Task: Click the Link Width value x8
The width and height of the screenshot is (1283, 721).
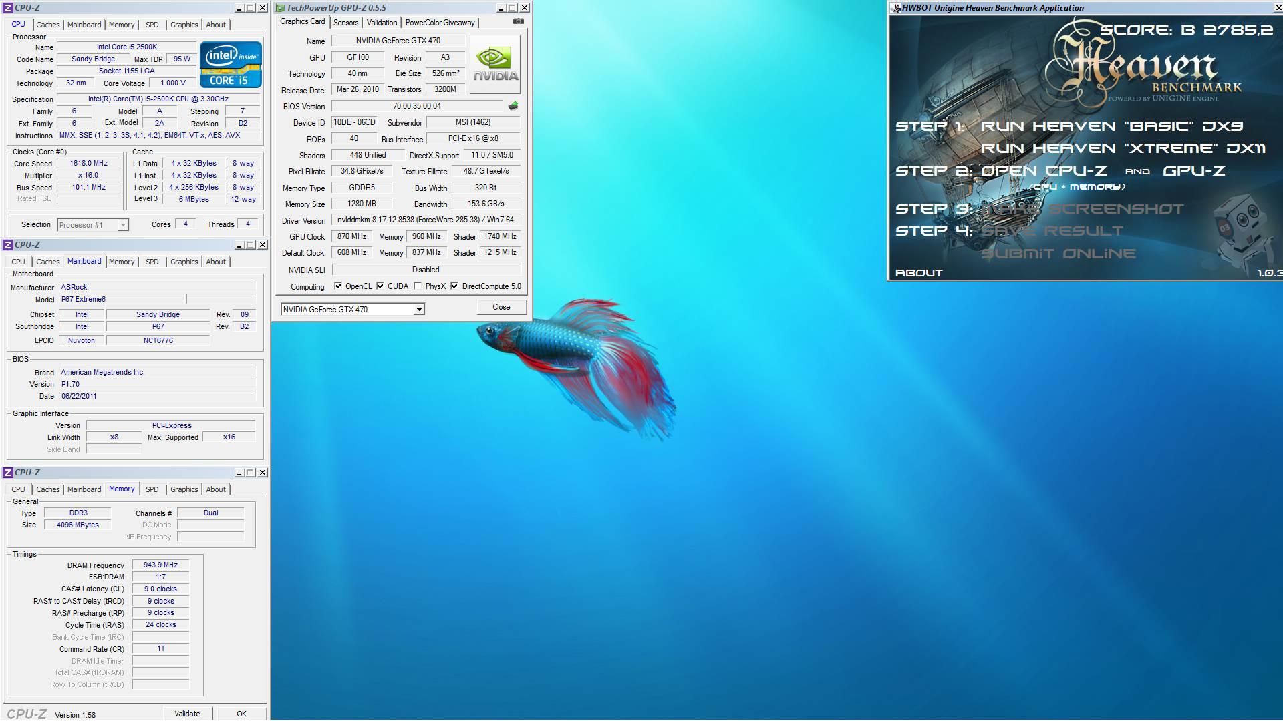Action: [114, 437]
